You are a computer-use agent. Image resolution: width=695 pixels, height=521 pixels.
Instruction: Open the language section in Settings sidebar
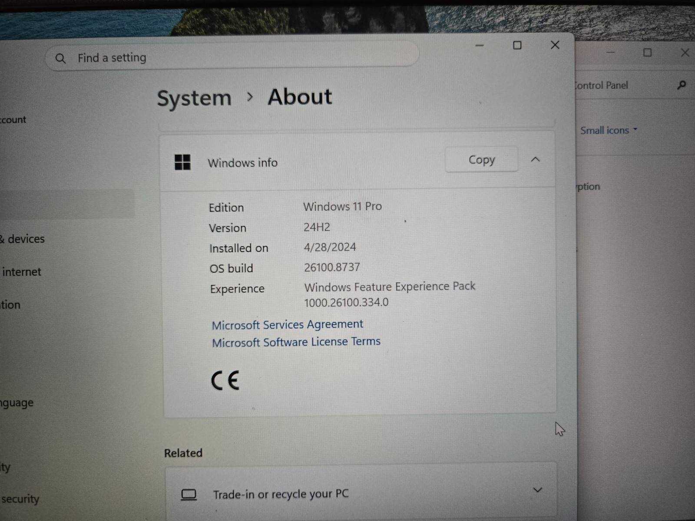[x=17, y=403]
